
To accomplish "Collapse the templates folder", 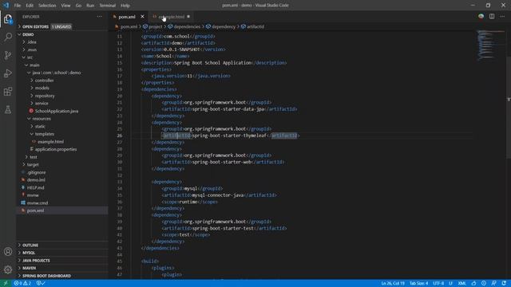I will tap(62, 134).
